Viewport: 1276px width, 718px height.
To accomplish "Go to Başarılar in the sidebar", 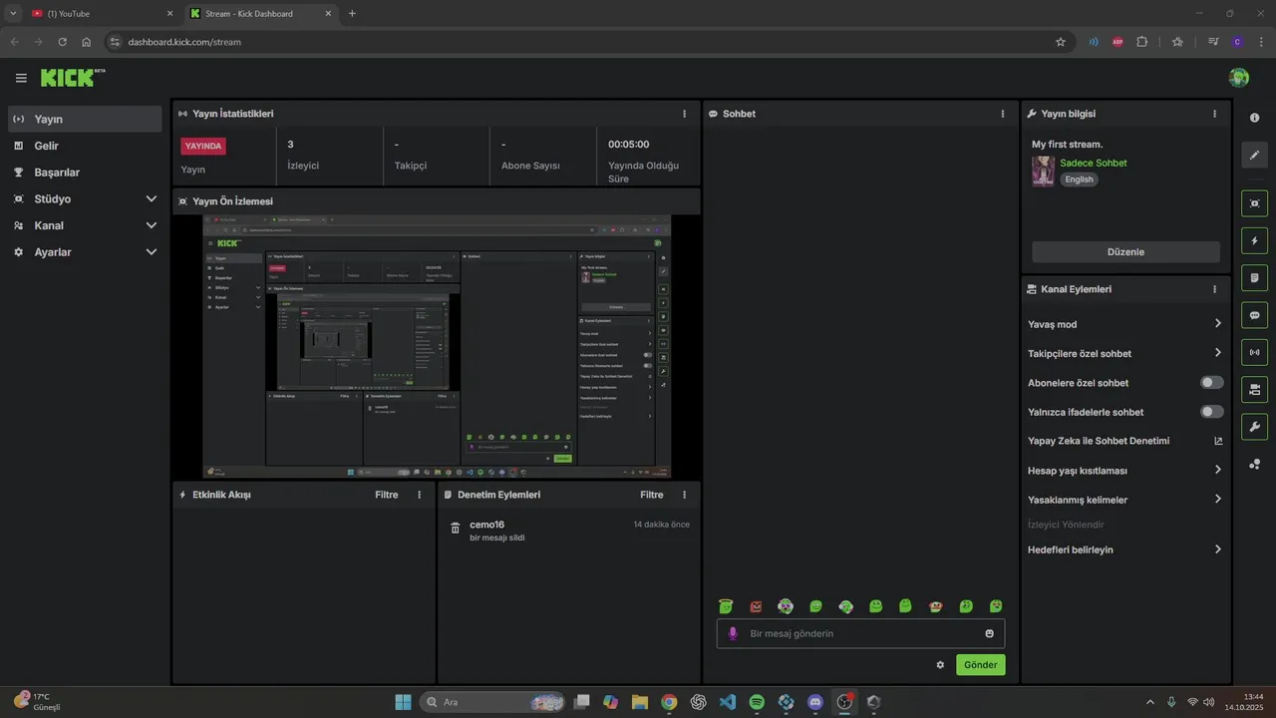I will click(85, 173).
